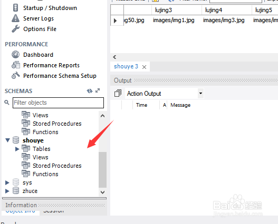This screenshot has height=224, width=278.
Task: Select Functions label above shouye schema
Action: pos(45,132)
